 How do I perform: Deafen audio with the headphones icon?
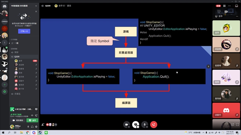[32, 127]
